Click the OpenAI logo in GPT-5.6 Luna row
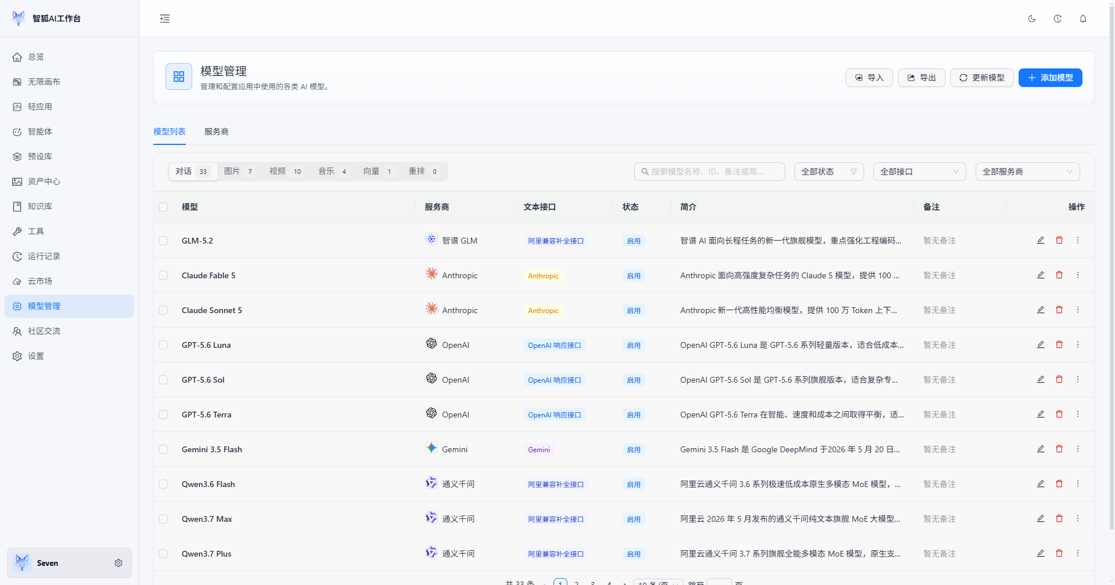 [431, 343]
